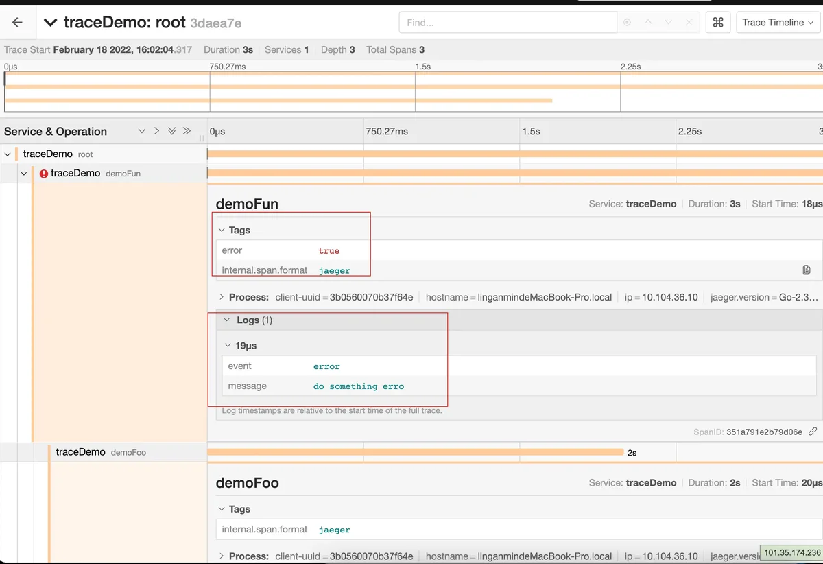Click the demoFoo 2s span bar in timeline

(416, 452)
